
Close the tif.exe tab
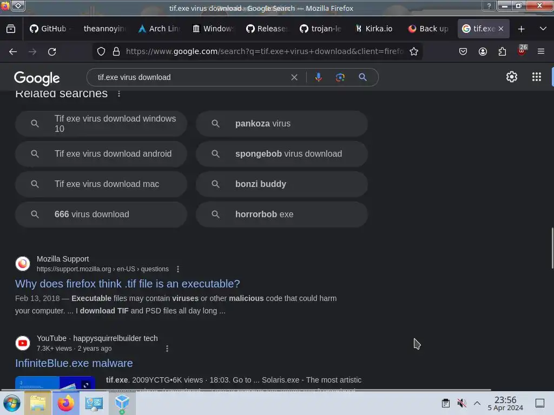[501, 29]
